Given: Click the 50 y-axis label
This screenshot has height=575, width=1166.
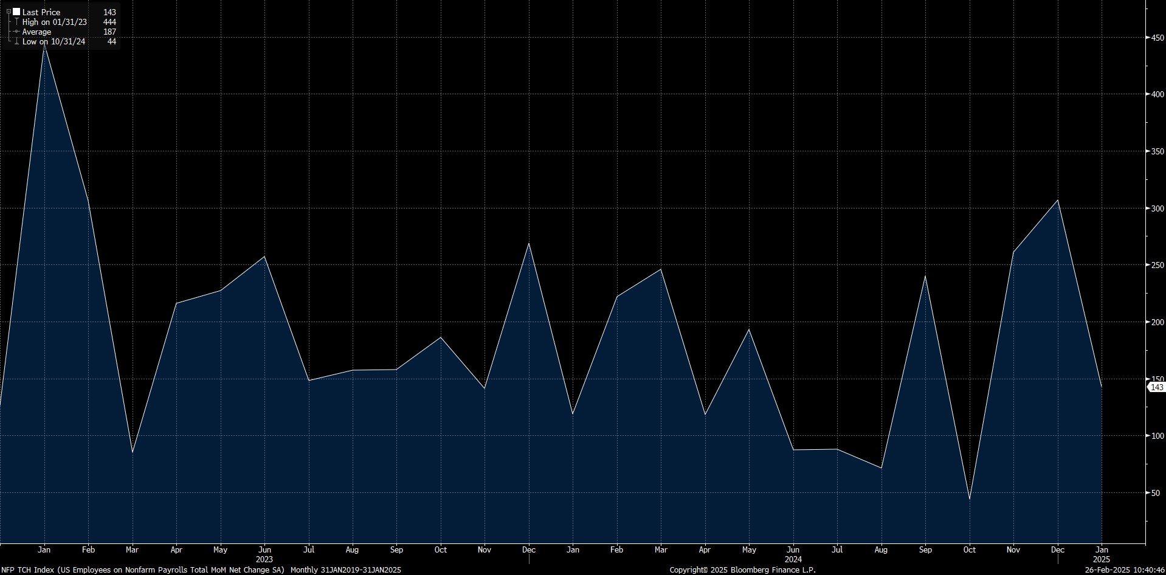Looking at the screenshot, I should [x=1155, y=493].
